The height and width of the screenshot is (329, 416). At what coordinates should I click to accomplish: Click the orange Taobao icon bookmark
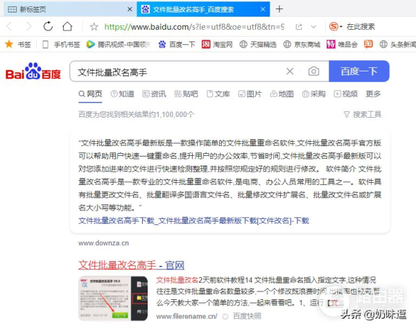coord(368,44)
